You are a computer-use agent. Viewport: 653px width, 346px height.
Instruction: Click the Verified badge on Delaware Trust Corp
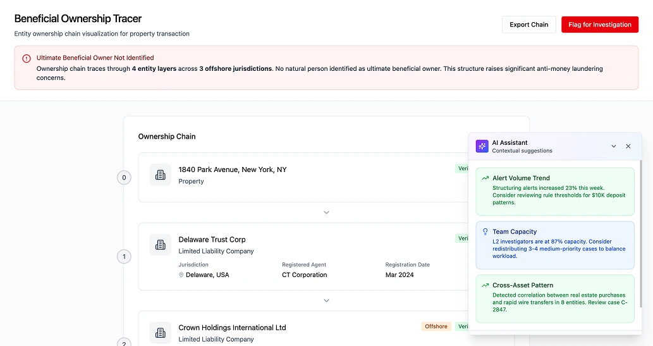[462, 238]
